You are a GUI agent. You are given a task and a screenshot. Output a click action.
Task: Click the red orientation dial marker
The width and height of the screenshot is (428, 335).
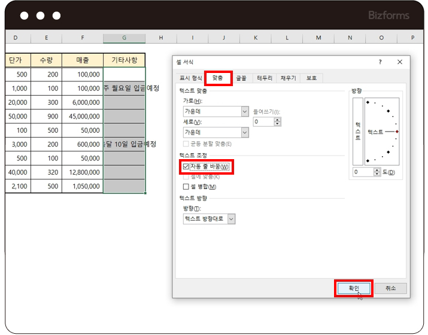(396, 131)
